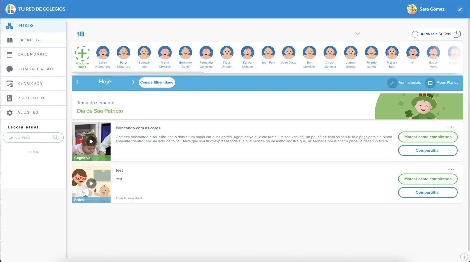Select student Fernanda Gonzalez avatar
This screenshot has width=470, height=262.
pos(206,53)
